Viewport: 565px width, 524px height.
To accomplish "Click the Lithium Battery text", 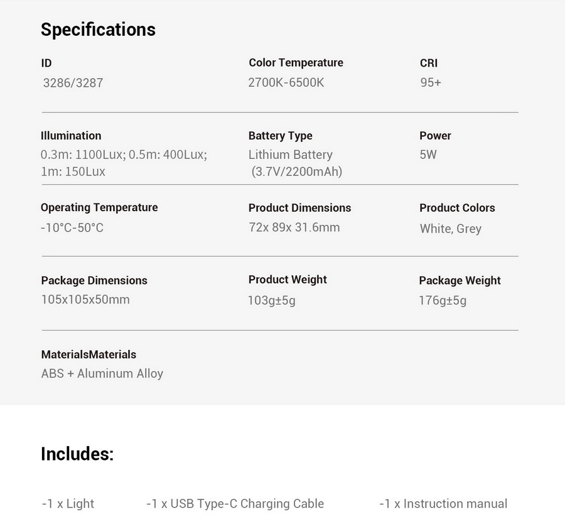I will tap(291, 155).
